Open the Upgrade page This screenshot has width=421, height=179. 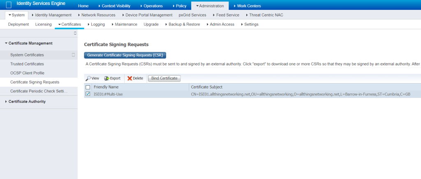(x=151, y=24)
